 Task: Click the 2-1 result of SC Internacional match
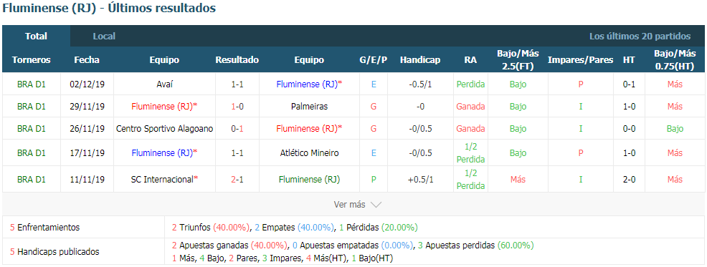[237, 179]
